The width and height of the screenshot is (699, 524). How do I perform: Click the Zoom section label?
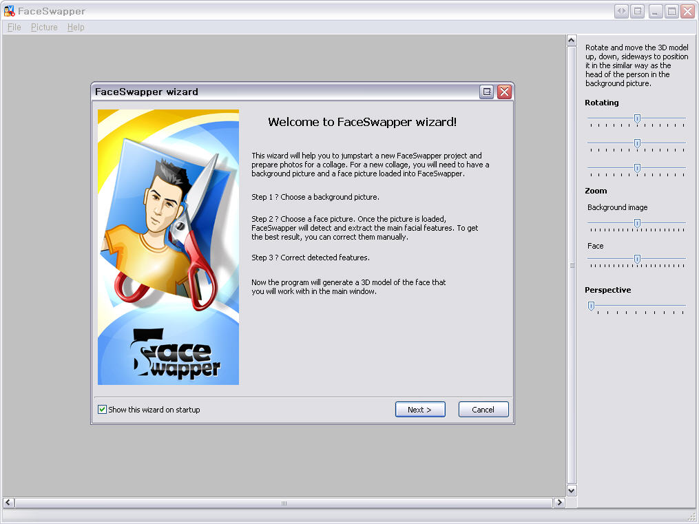[x=596, y=191]
